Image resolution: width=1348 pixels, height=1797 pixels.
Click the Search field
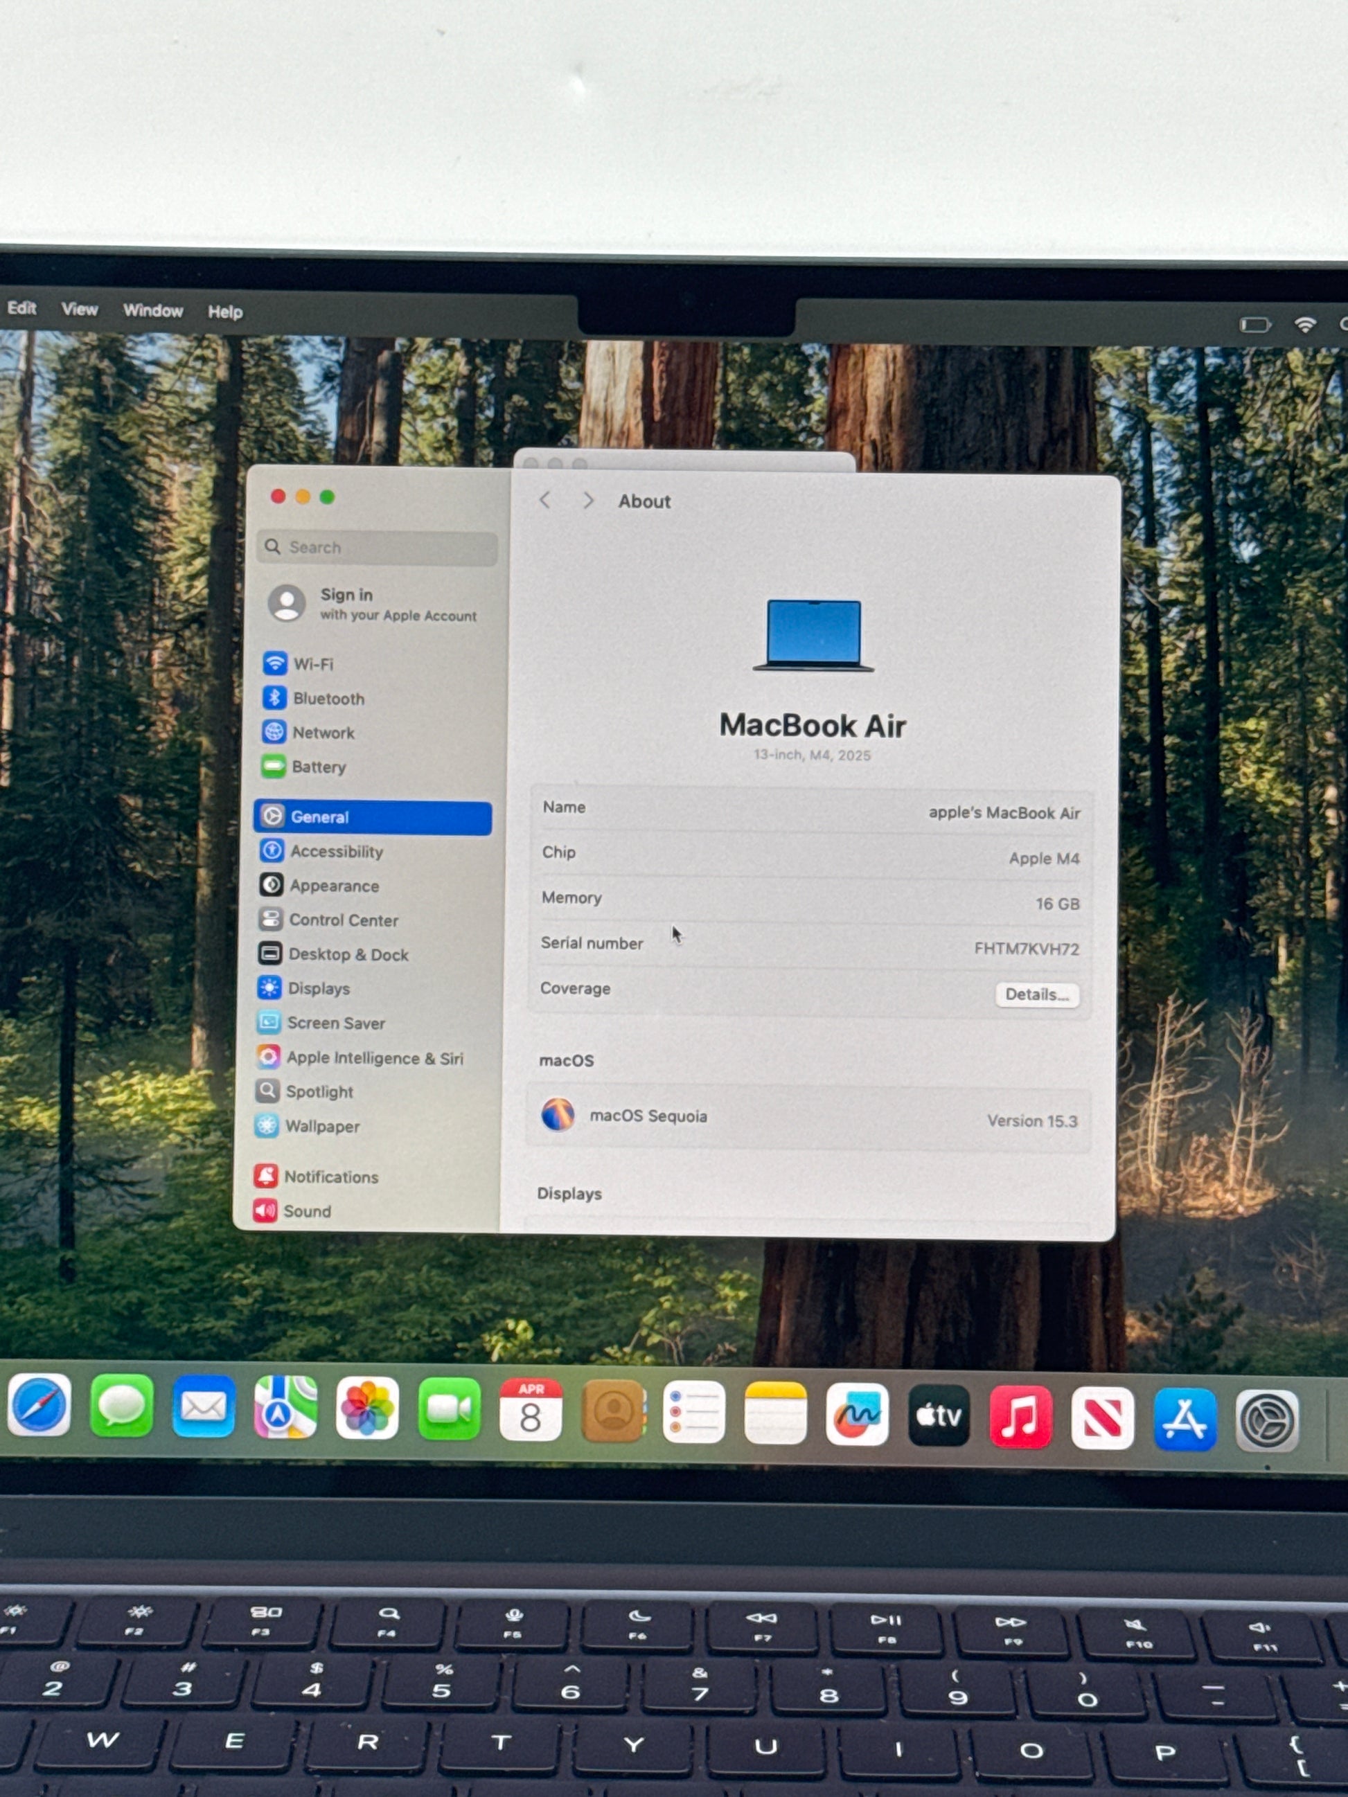[378, 548]
